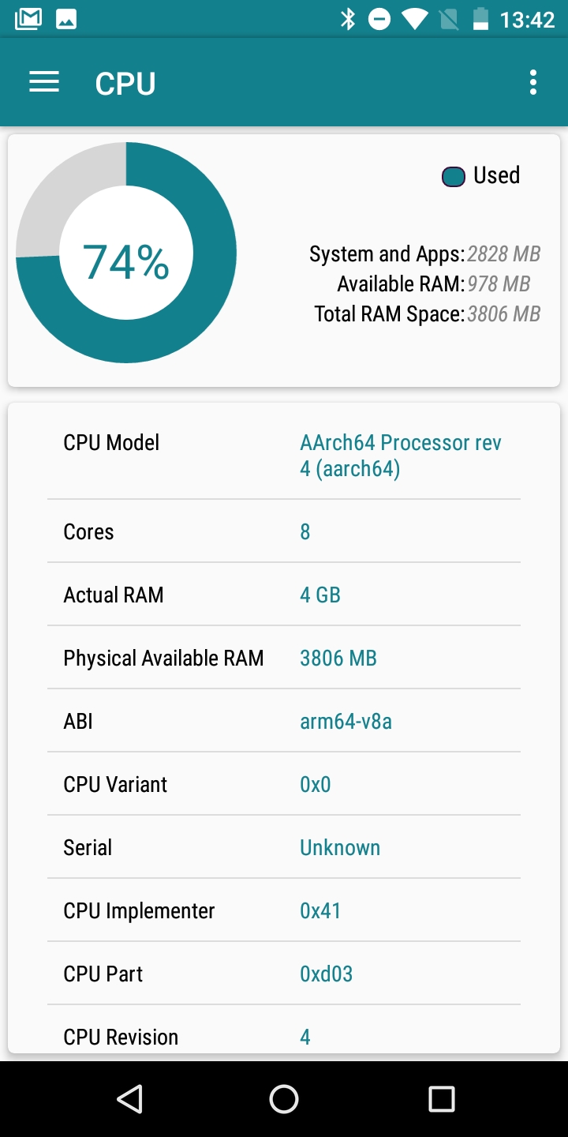The image size is (568, 1137).
Task: Tap the CPU Implementer row
Action: (x=284, y=910)
